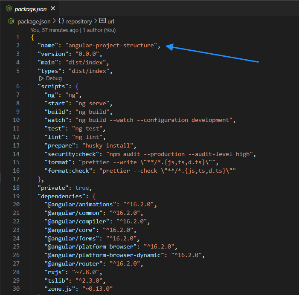The width and height of the screenshot is (299, 295).
Task: Click the Node.js icon on package.json tab
Action: (x=9, y=9)
